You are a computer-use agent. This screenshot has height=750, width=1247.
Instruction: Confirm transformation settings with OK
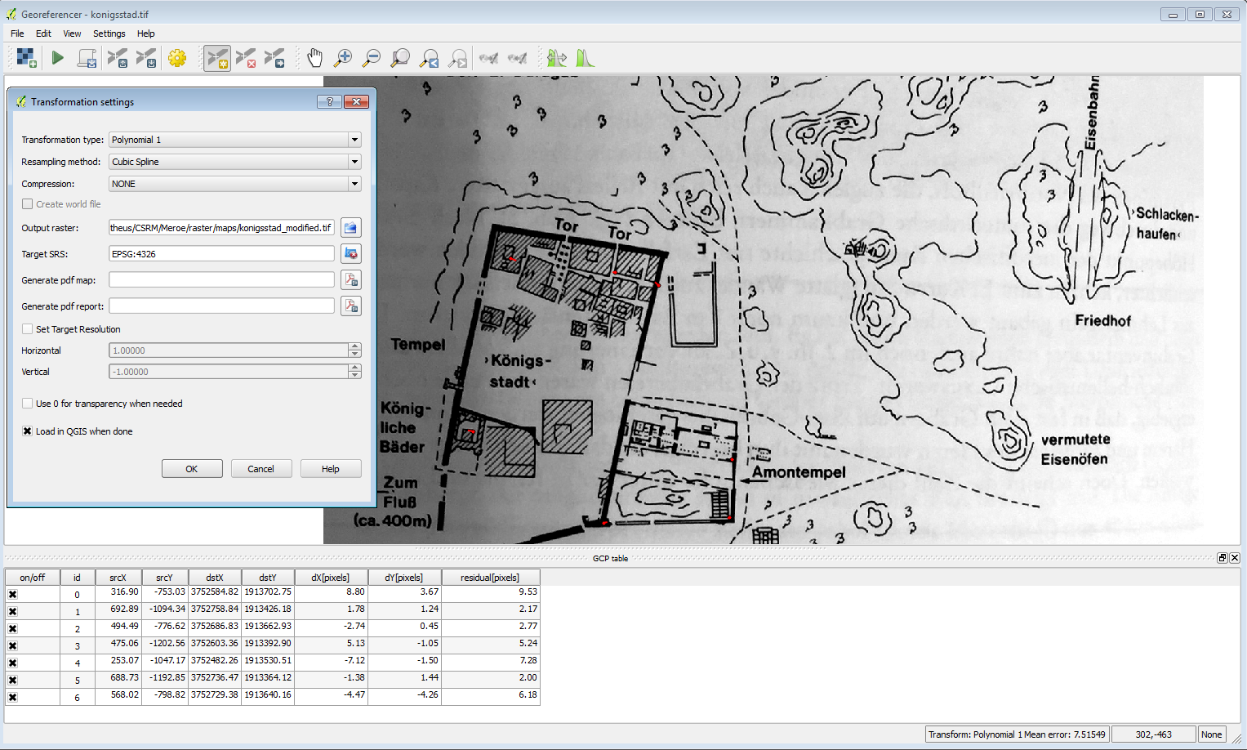192,469
